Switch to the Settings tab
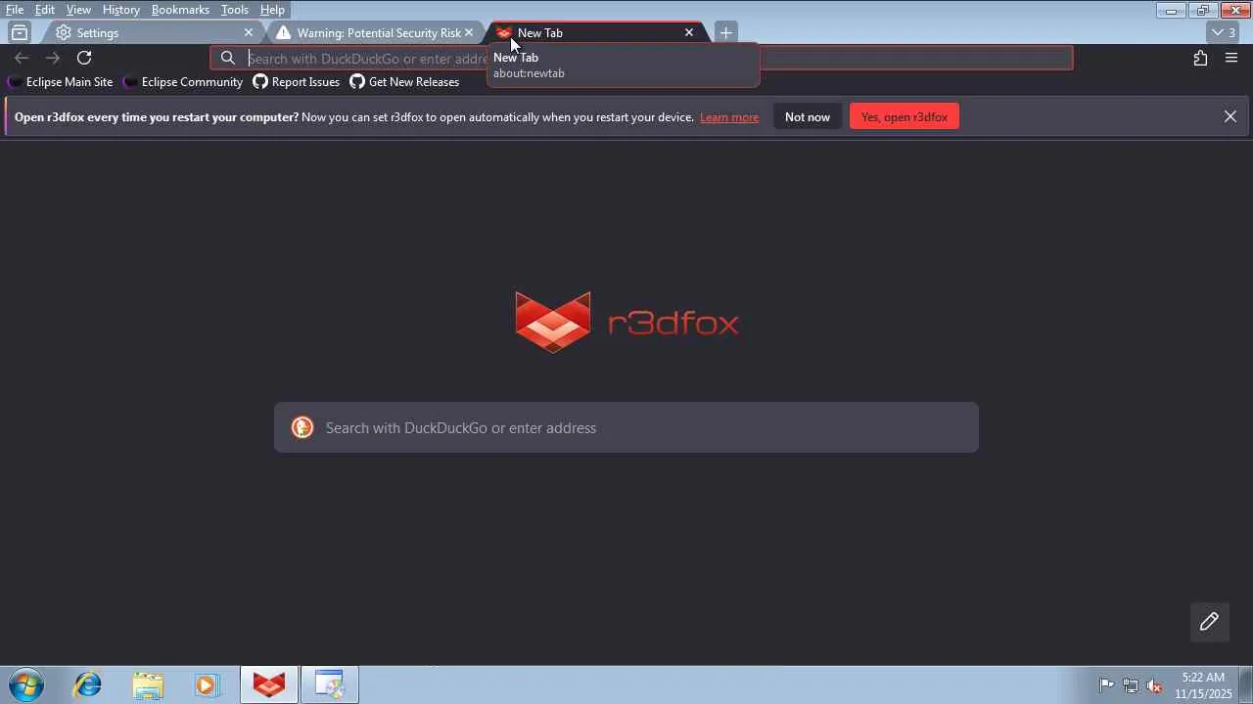 click(152, 32)
